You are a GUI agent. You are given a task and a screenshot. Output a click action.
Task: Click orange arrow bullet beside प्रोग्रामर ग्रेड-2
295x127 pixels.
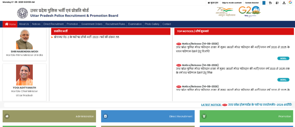[52, 37]
